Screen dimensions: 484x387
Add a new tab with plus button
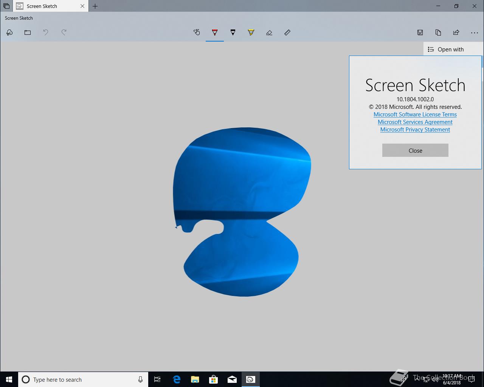coord(95,6)
